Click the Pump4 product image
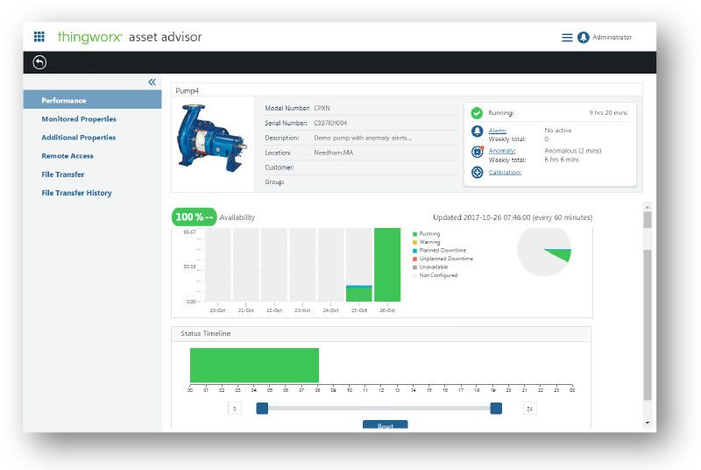This screenshot has height=470, width=701. point(212,139)
